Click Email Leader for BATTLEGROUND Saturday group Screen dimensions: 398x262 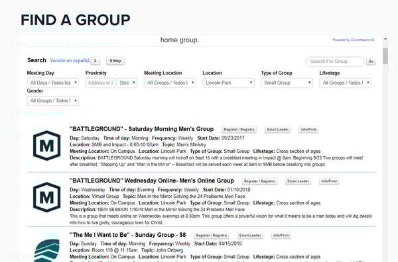click(x=278, y=130)
